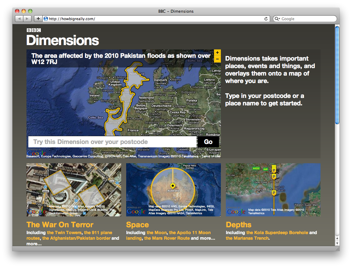This screenshot has width=352, height=268.
Task: Open the Google search magnifier menu
Action: (x=278, y=19)
